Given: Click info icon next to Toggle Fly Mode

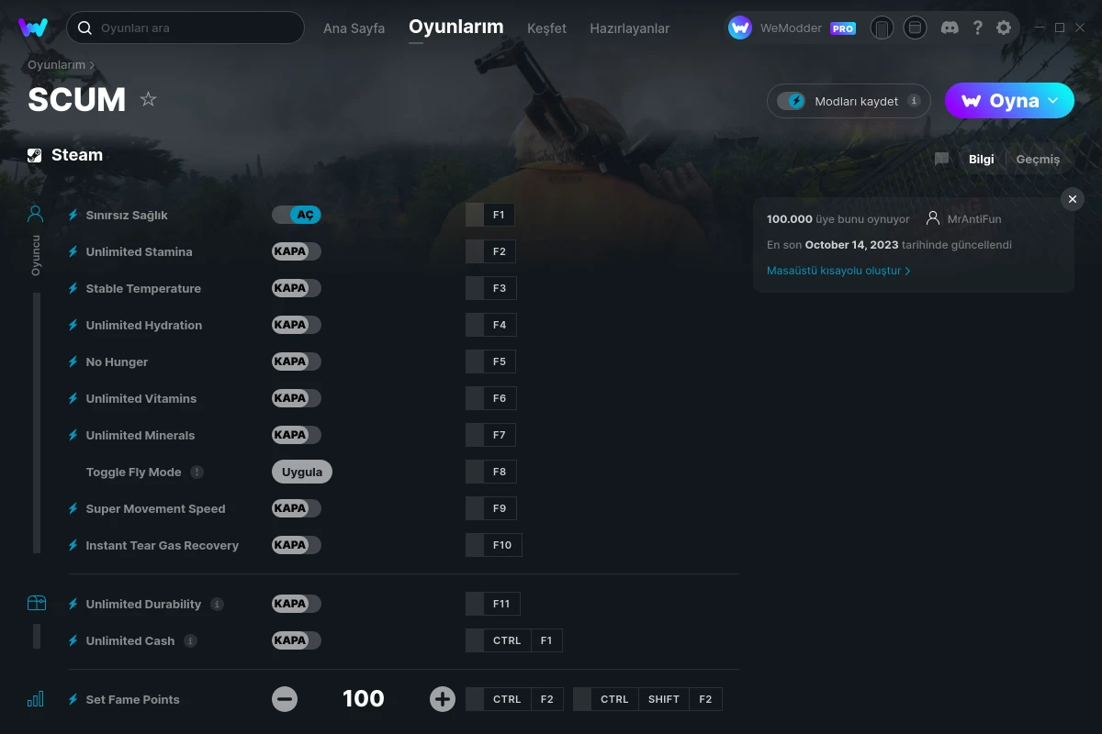Looking at the screenshot, I should point(197,472).
